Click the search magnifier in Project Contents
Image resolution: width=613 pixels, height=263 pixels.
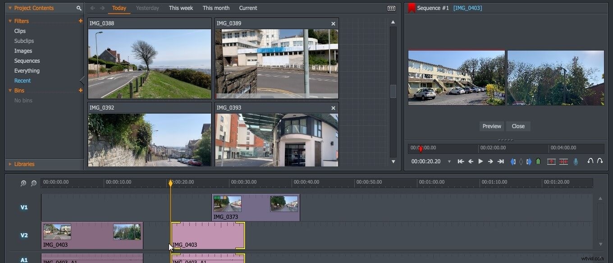[78, 8]
